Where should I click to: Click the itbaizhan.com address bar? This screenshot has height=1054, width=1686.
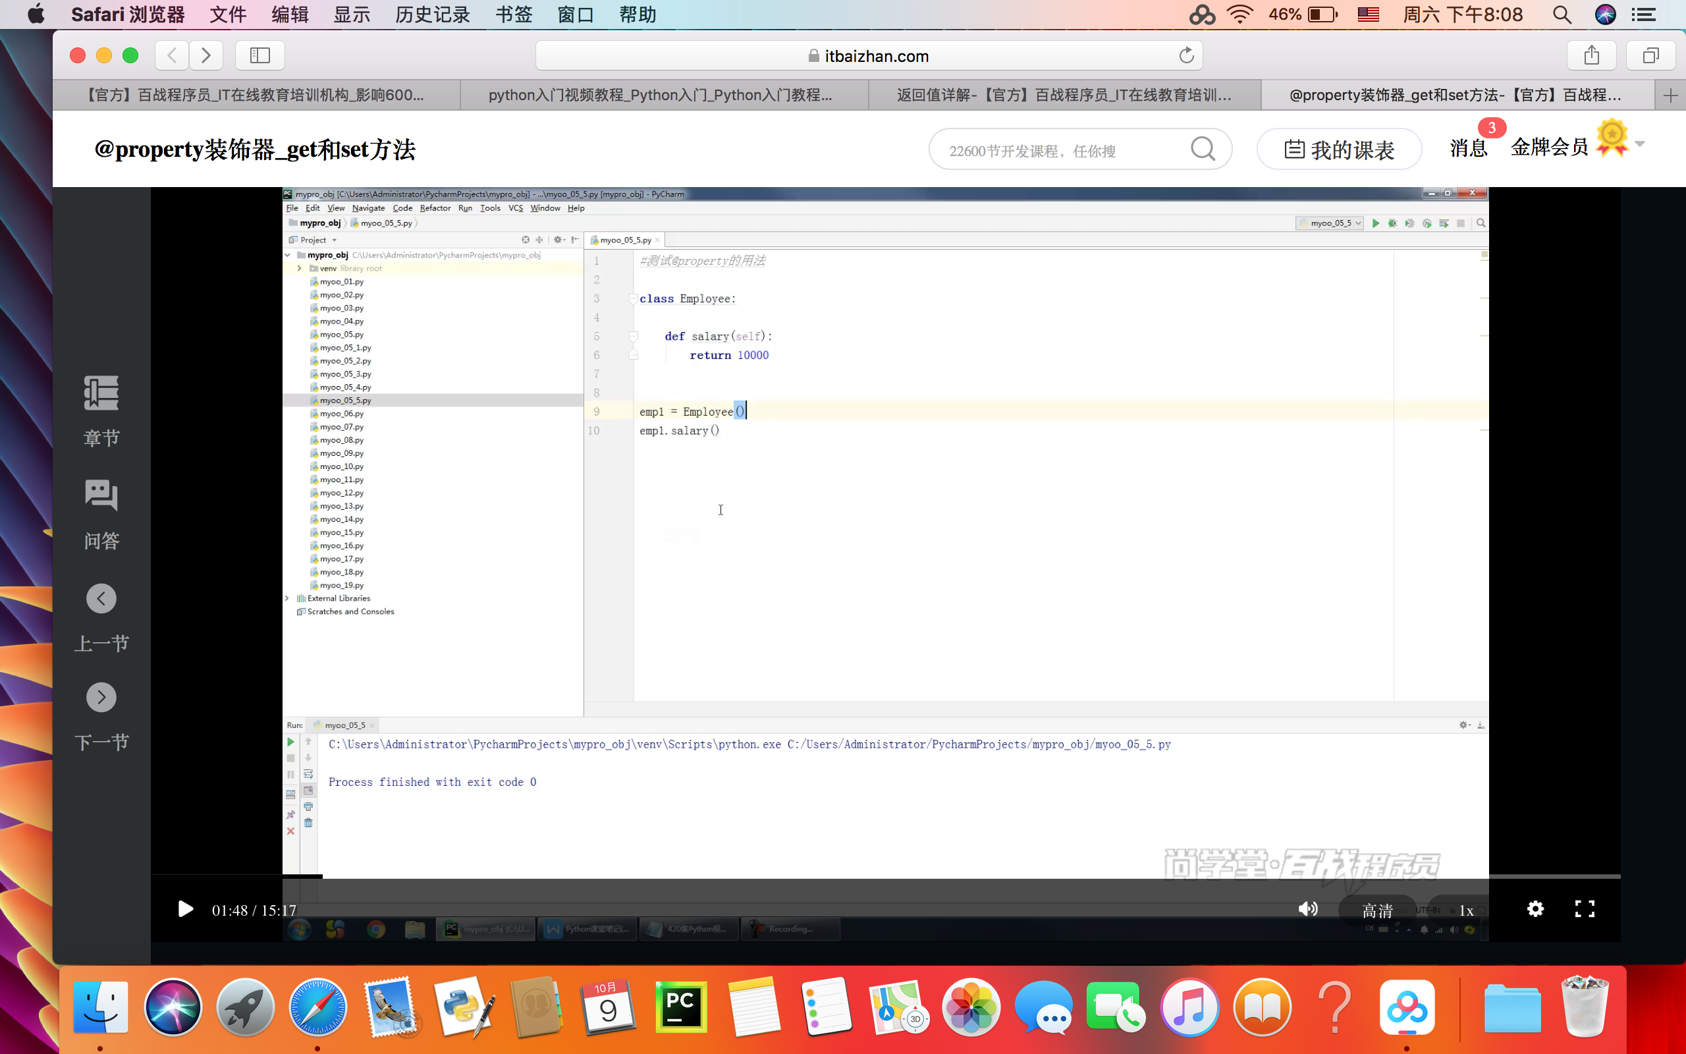tap(869, 56)
